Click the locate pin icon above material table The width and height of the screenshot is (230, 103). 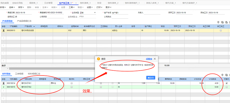pyautogui.click(x=222, y=75)
